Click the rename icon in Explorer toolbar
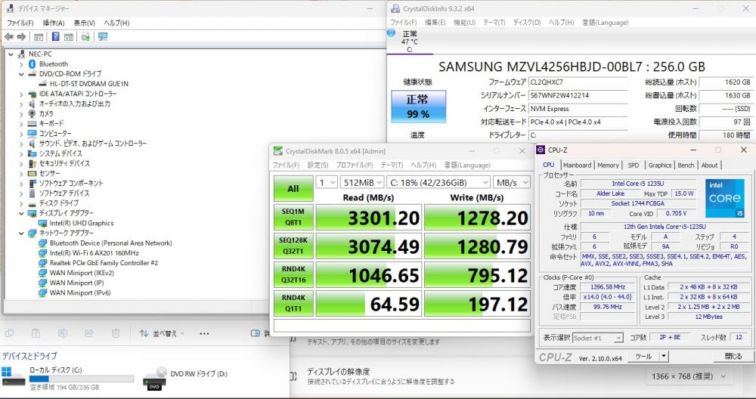This screenshot has height=399, width=756. click(63, 333)
